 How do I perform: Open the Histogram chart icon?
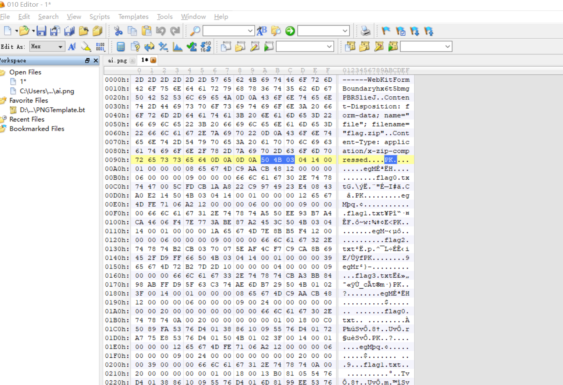coord(178,47)
